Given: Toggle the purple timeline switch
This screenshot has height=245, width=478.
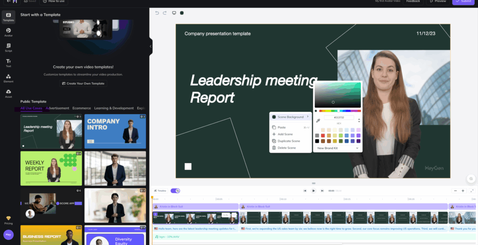Looking at the screenshot, I should point(176,191).
